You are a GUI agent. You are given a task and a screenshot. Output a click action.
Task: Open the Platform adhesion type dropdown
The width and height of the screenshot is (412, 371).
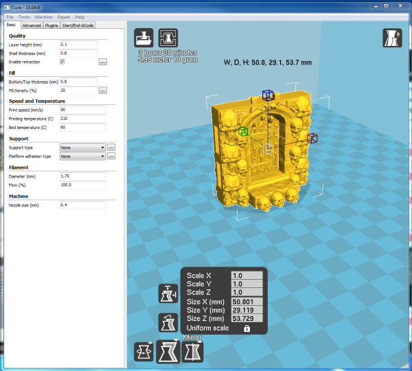coord(82,156)
